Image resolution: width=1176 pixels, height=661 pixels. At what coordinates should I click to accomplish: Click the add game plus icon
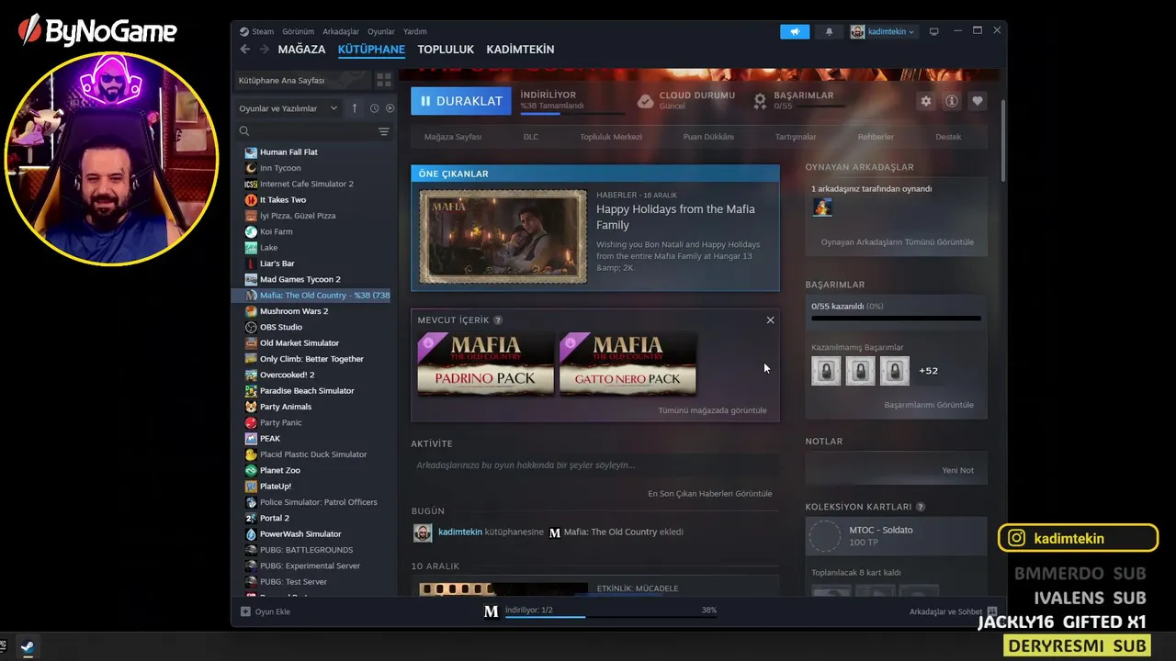click(x=245, y=611)
